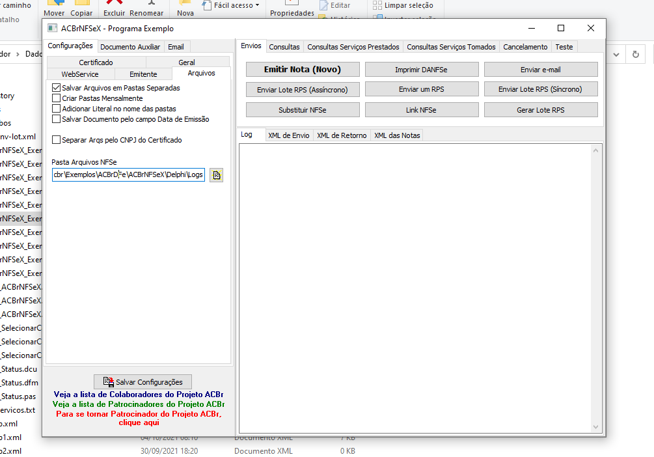Open the Consultas tab
The image size is (654, 457).
[284, 47]
